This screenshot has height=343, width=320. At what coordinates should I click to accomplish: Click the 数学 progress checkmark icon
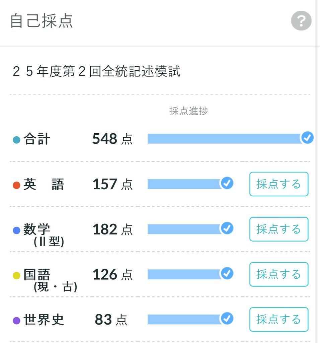227,228
